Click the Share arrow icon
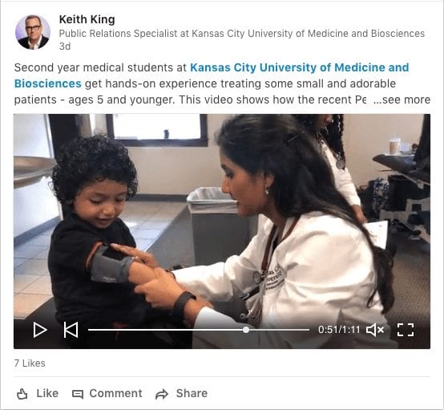 tap(162, 394)
